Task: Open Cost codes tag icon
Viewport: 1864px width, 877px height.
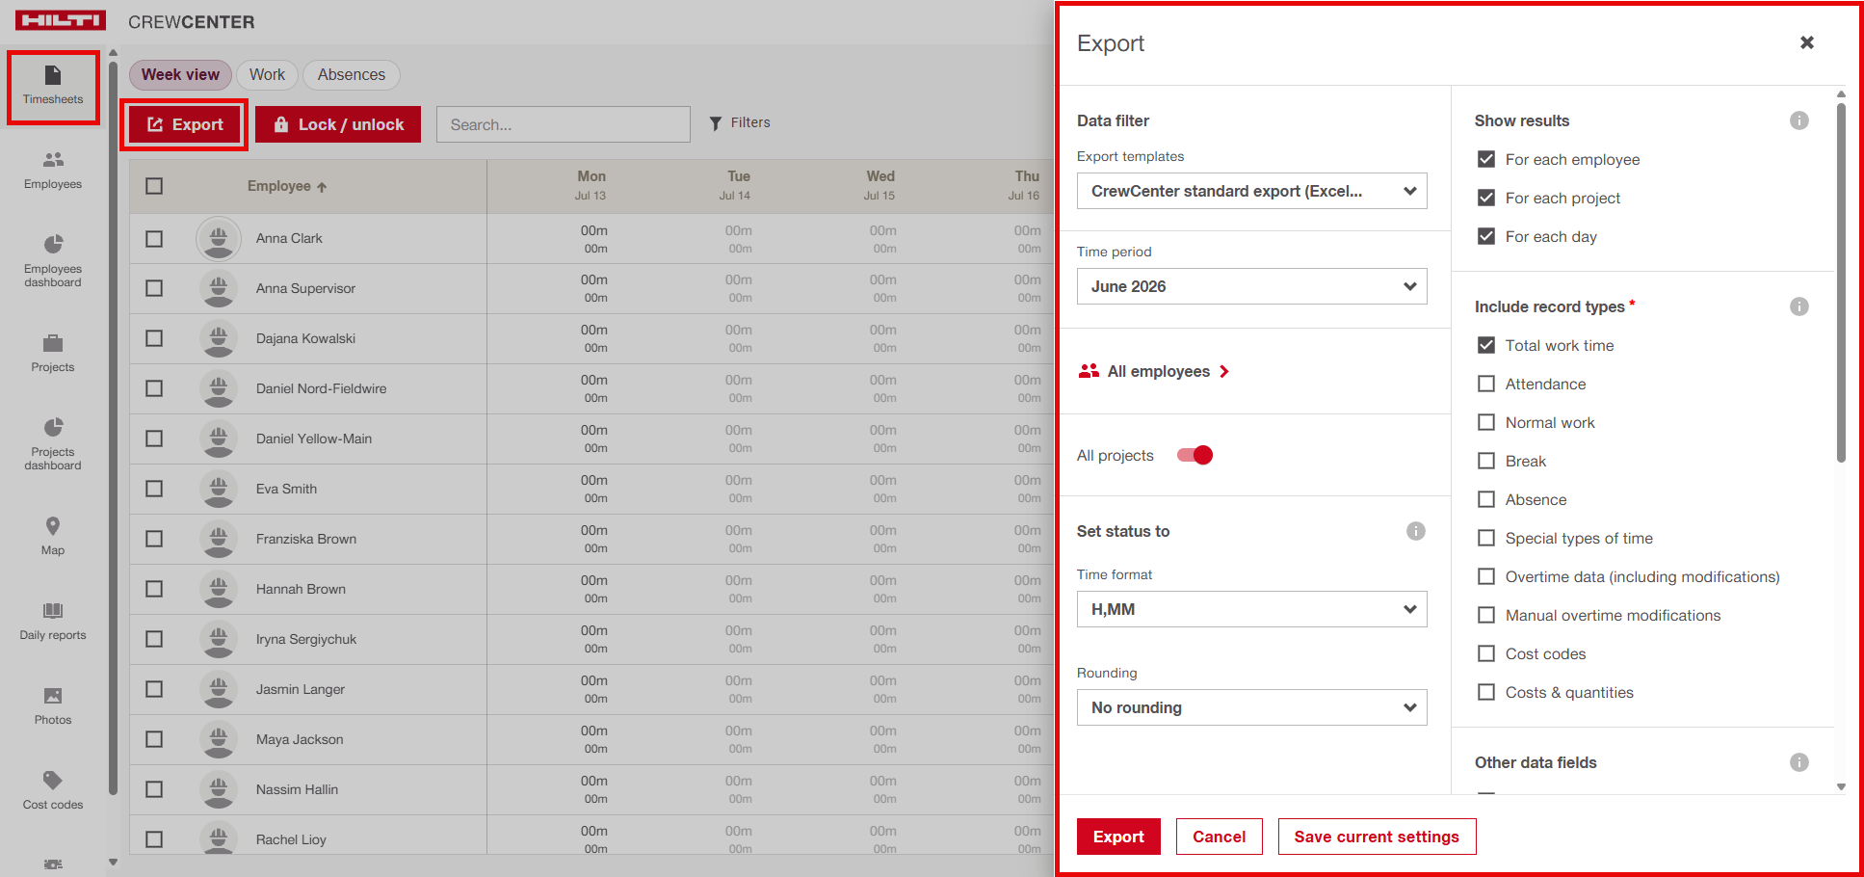Action: (x=53, y=780)
